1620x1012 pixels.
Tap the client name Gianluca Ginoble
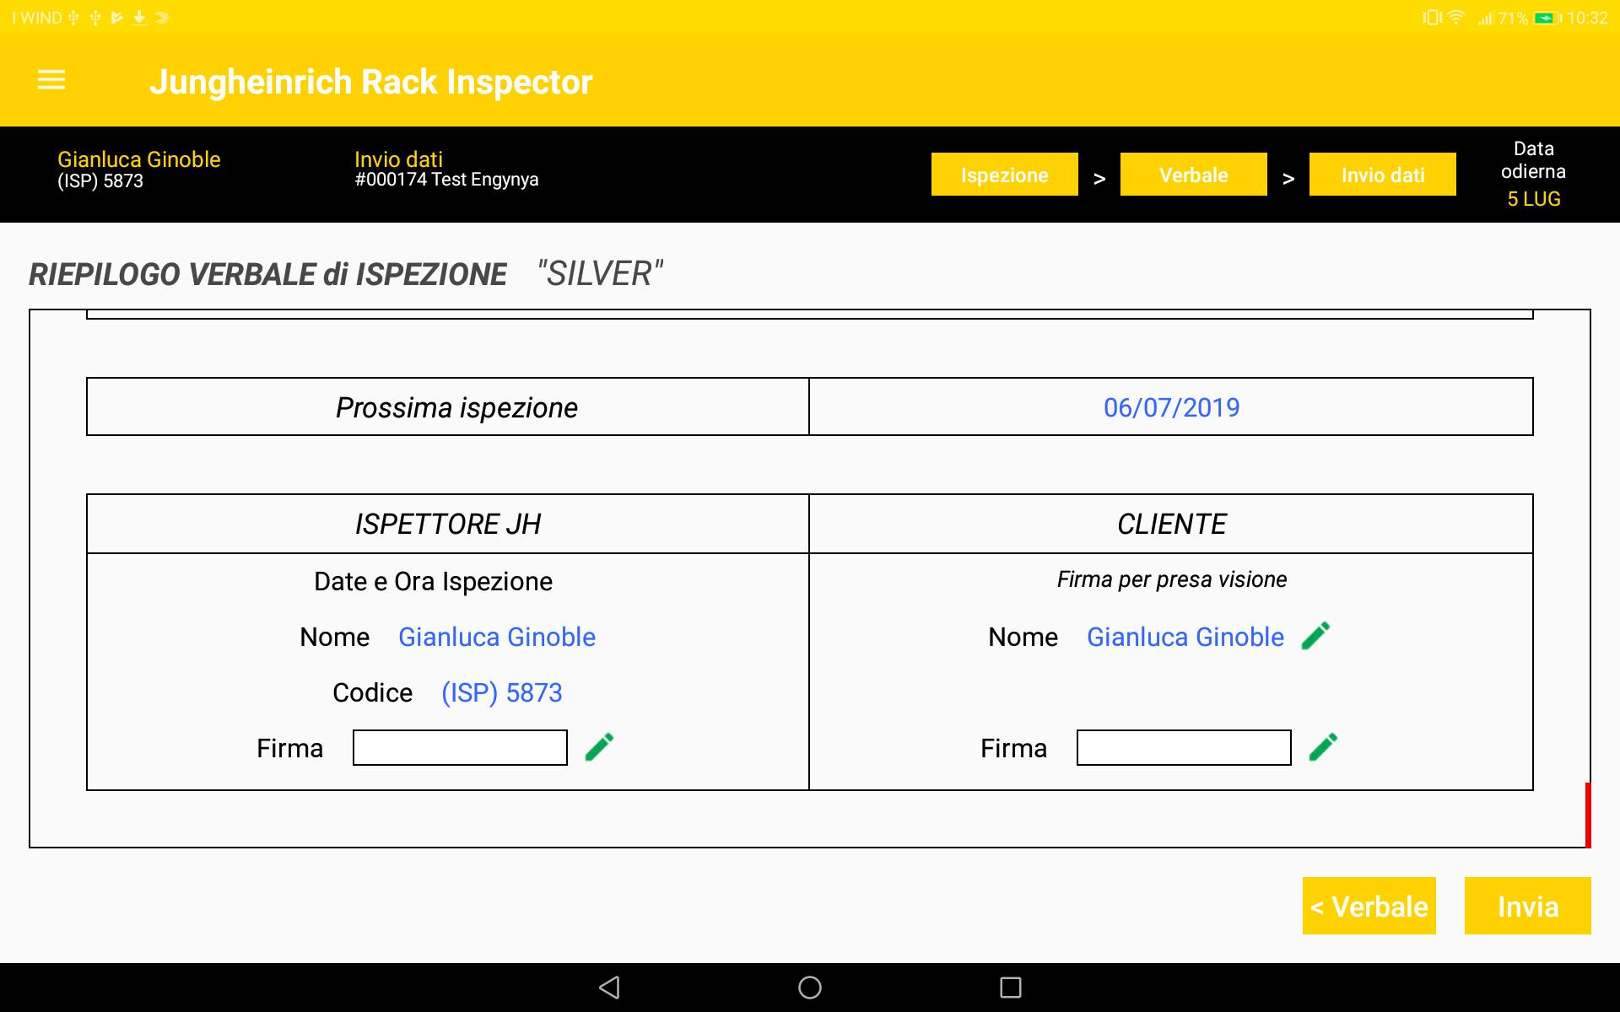(1185, 637)
